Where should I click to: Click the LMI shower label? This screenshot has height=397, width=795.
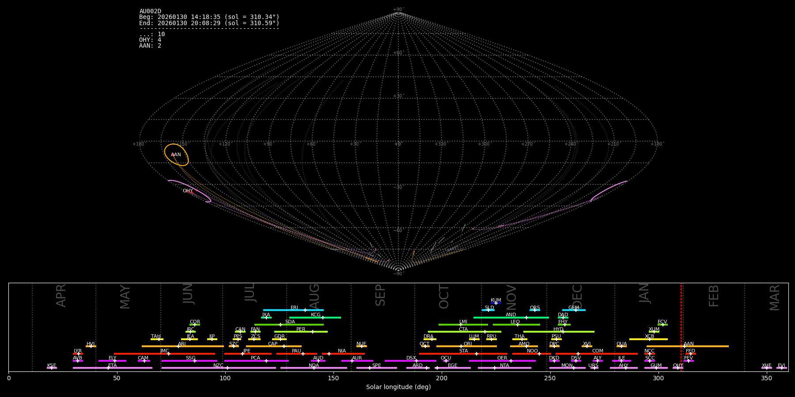tap(463, 322)
